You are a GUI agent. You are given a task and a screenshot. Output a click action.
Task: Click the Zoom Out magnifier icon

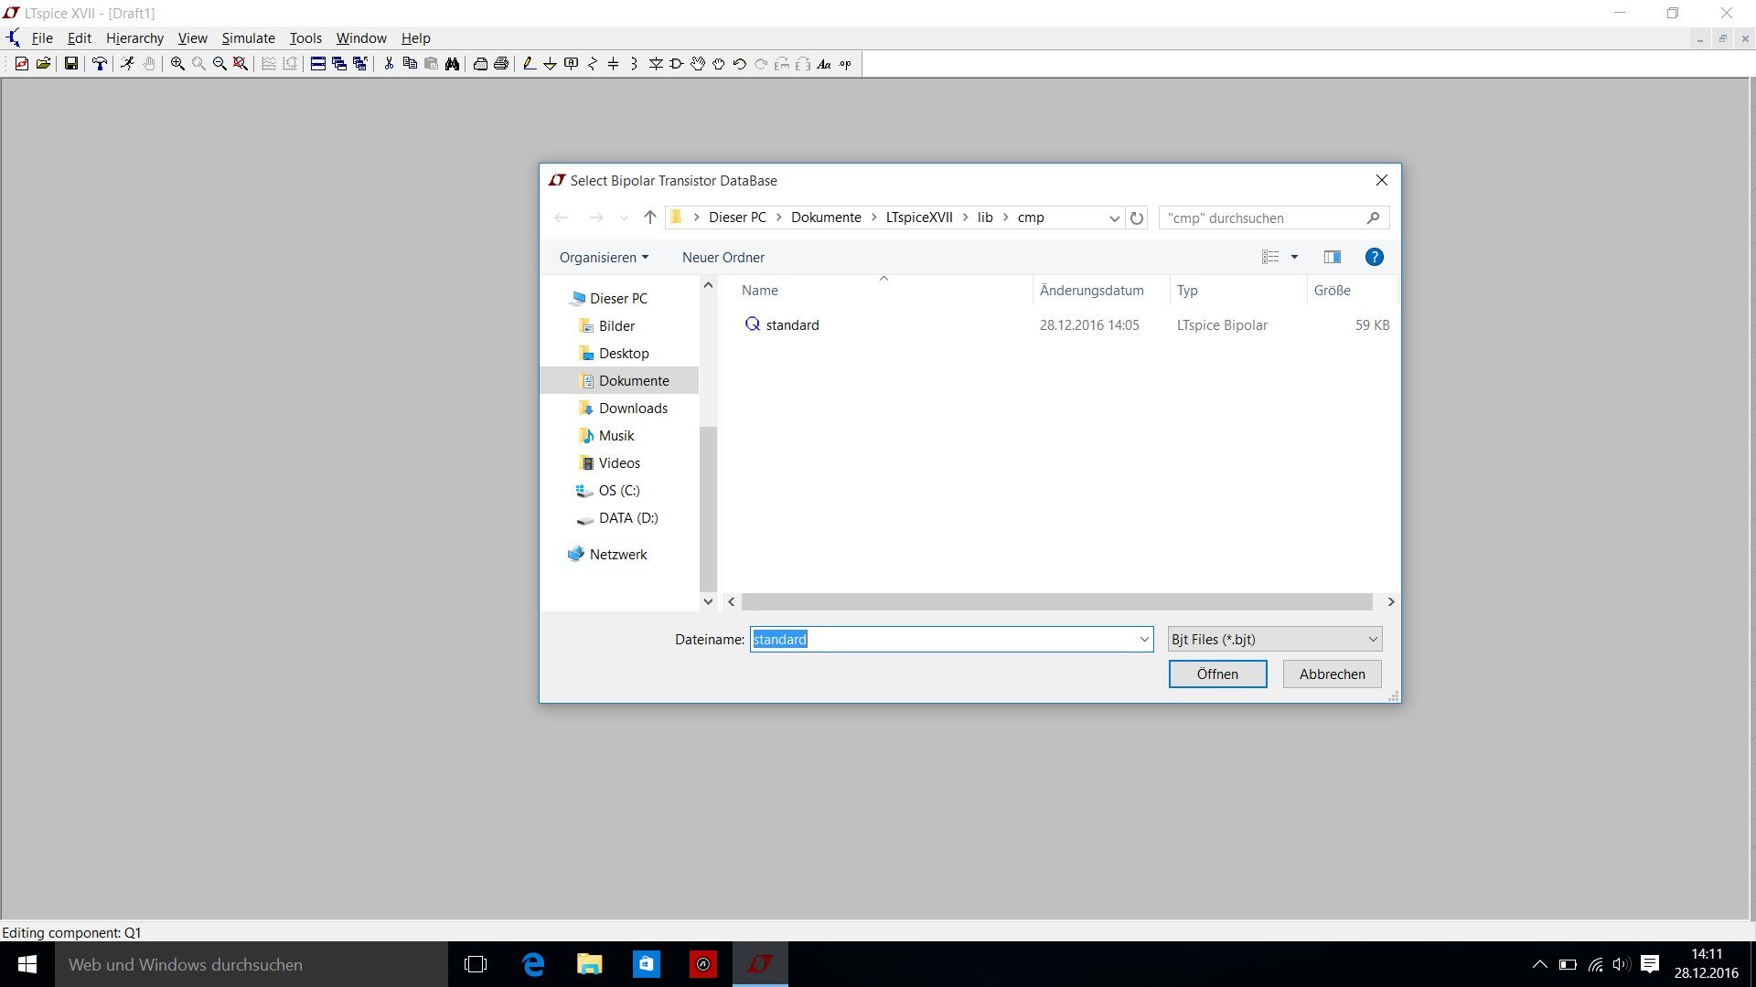click(219, 64)
